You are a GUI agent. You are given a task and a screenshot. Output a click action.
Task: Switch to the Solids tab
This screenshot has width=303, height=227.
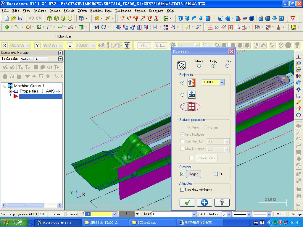click(26, 59)
